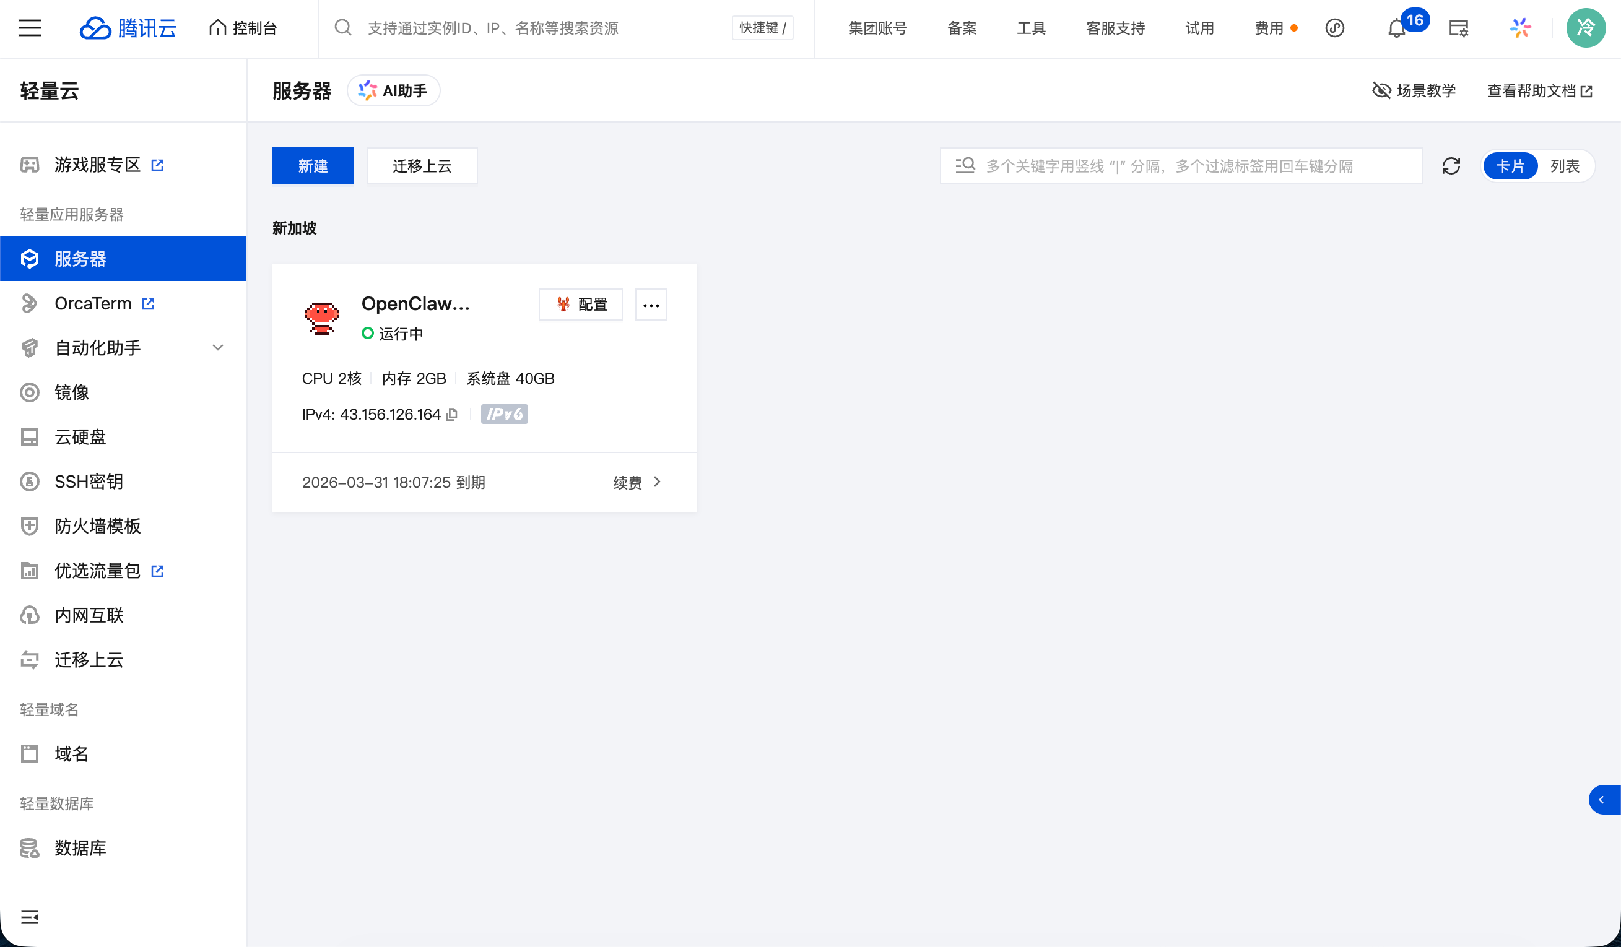Screen dimensions: 1621x947
Task: Click the copy IPv4 address icon
Action: (451, 414)
